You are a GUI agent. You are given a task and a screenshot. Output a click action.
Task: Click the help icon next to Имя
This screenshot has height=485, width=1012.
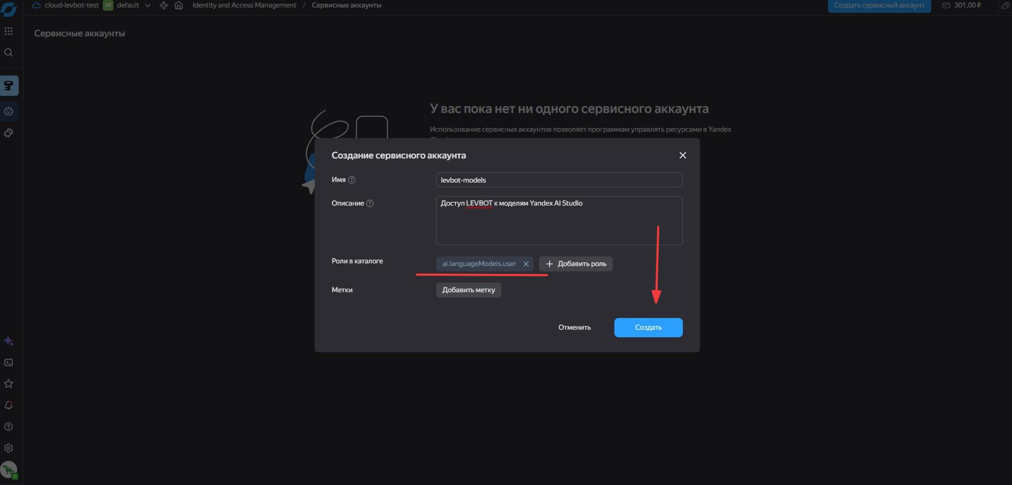(x=352, y=180)
